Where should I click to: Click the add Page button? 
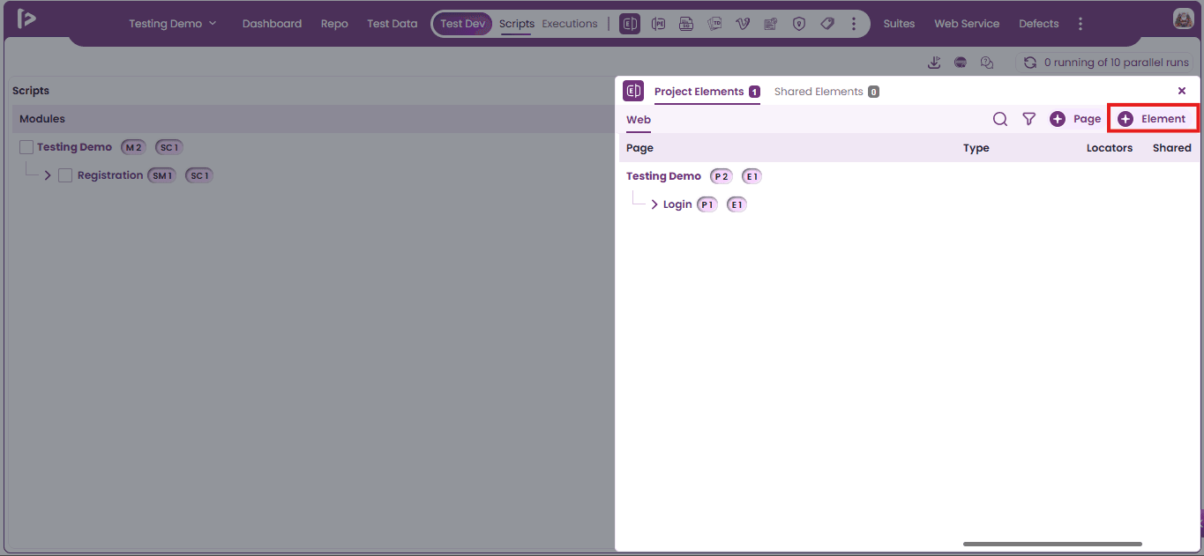point(1075,119)
